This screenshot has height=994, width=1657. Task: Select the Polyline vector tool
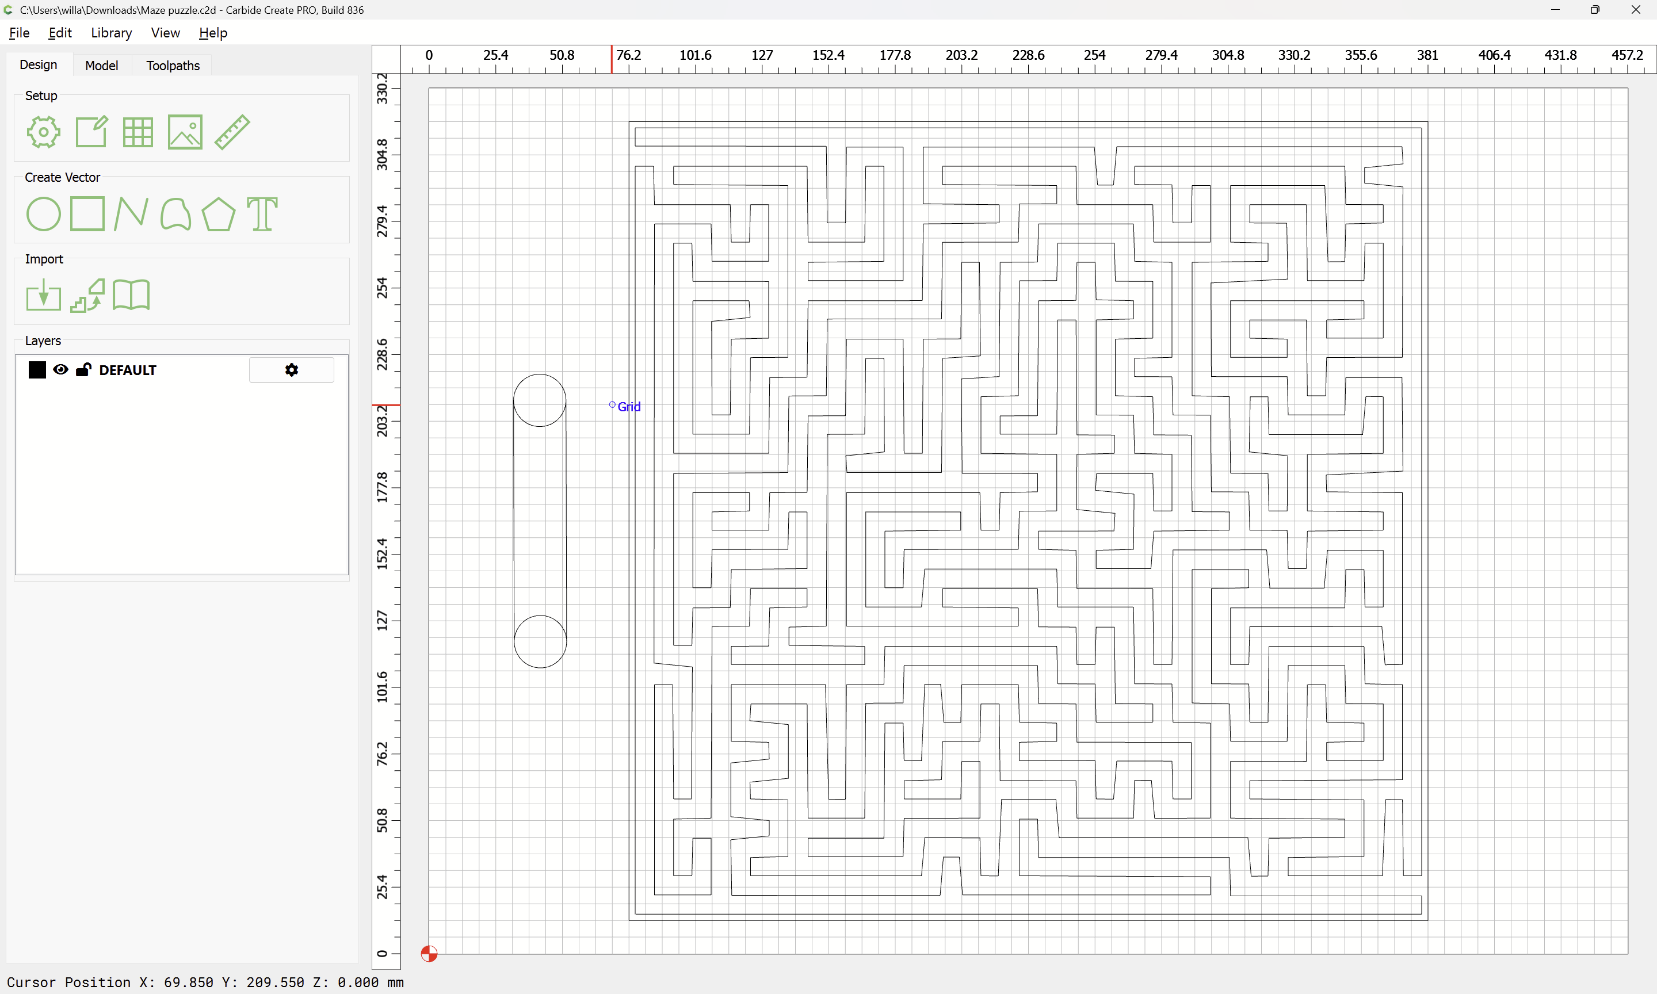pyautogui.click(x=131, y=215)
